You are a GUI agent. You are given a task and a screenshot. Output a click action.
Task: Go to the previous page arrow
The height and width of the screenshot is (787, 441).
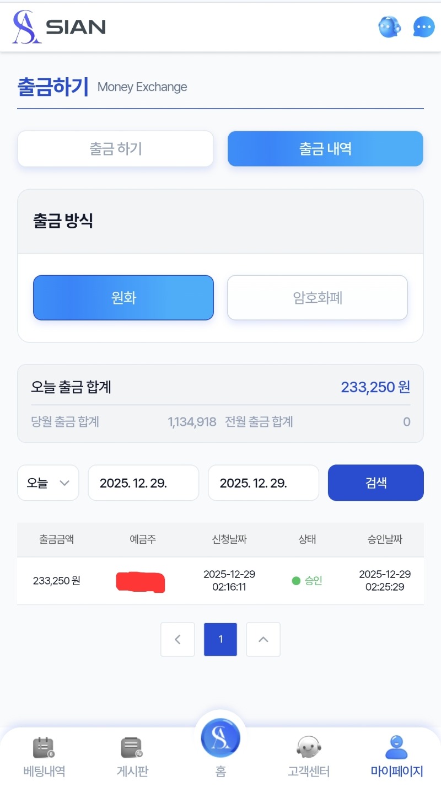pos(178,640)
